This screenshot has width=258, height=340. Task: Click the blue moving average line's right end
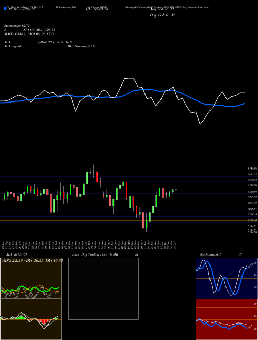click(245, 104)
